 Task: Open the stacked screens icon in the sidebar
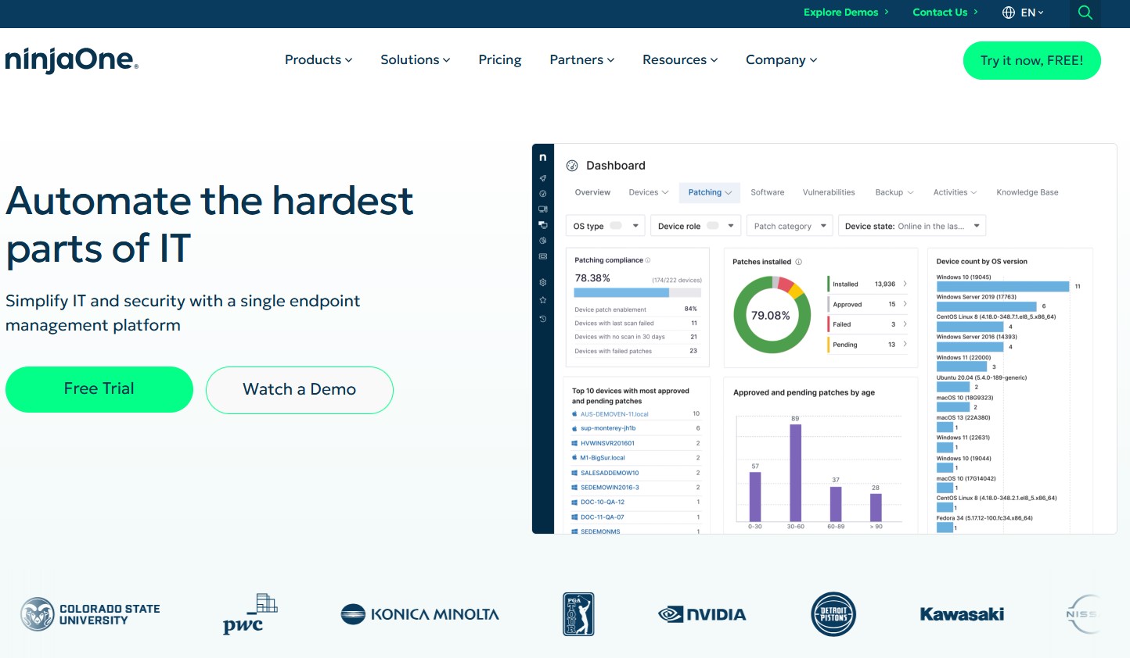[x=542, y=224]
